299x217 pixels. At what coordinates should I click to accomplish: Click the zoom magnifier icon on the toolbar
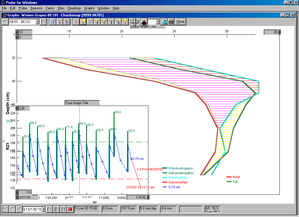pyautogui.click(x=164, y=22)
